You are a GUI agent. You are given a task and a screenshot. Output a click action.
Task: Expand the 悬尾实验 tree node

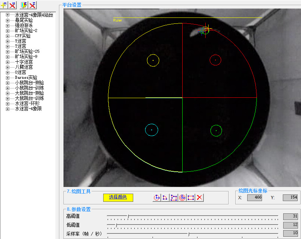[7, 20]
